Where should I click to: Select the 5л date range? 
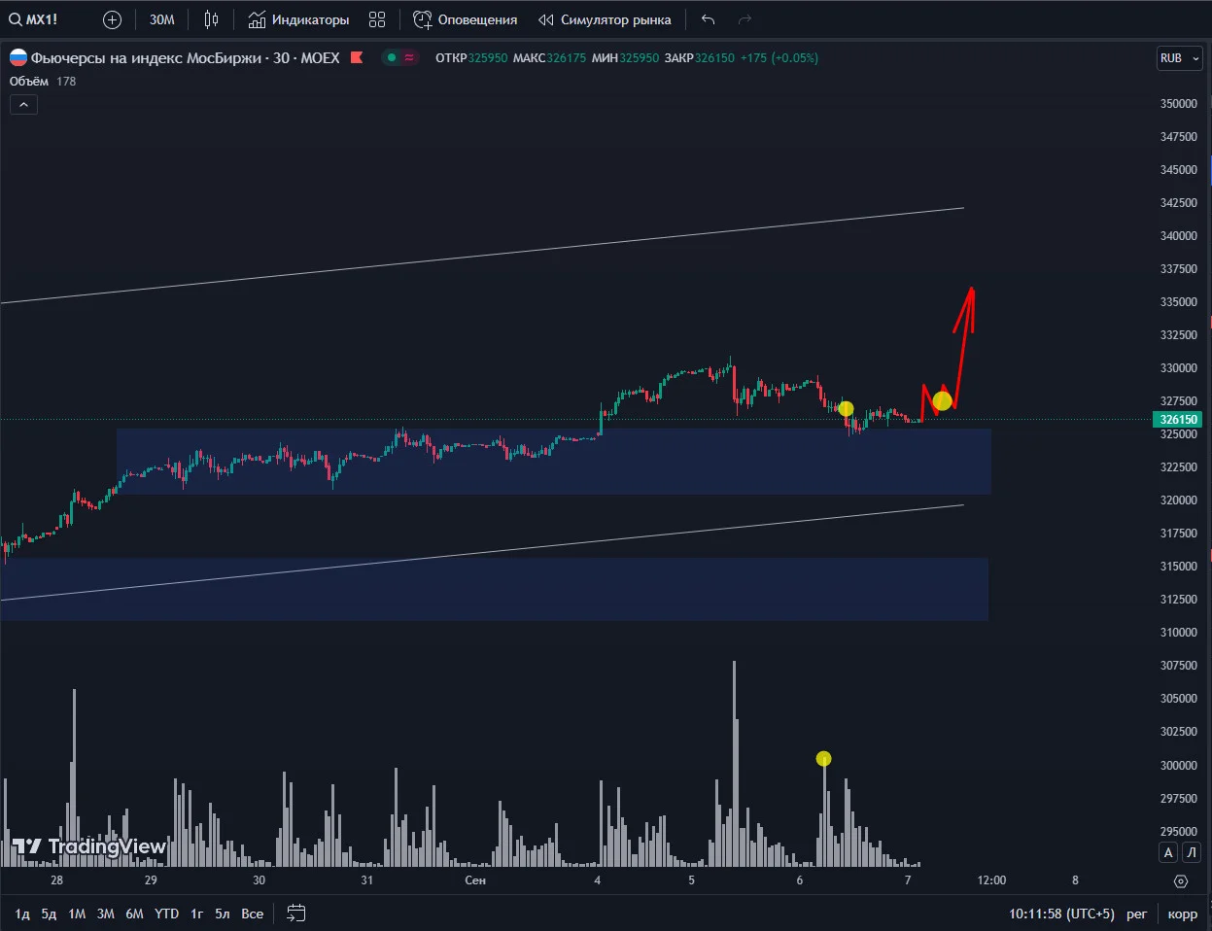click(x=223, y=914)
